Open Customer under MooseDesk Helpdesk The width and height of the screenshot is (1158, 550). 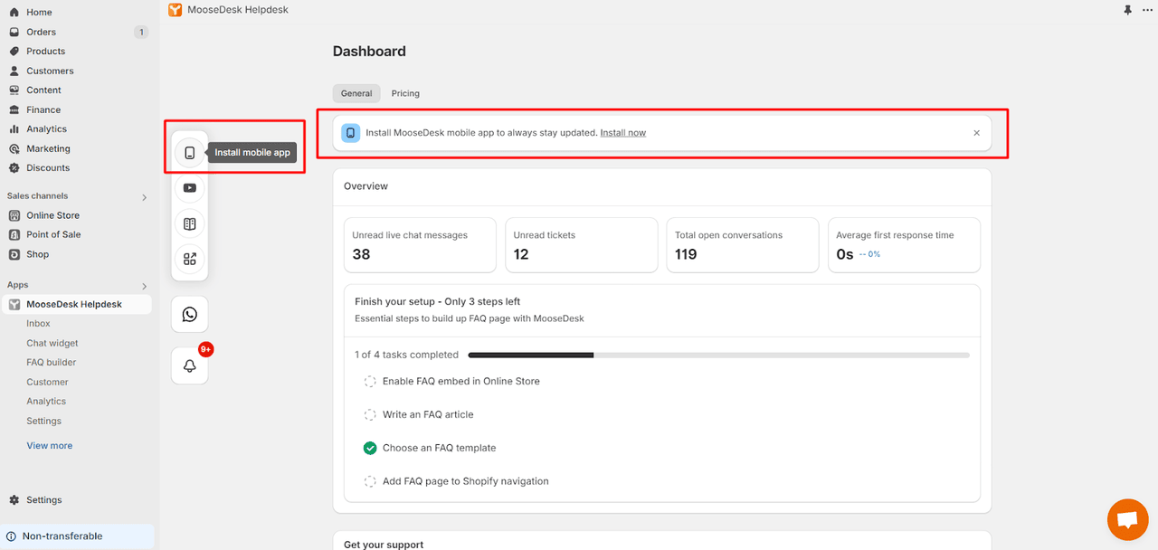[x=47, y=382]
